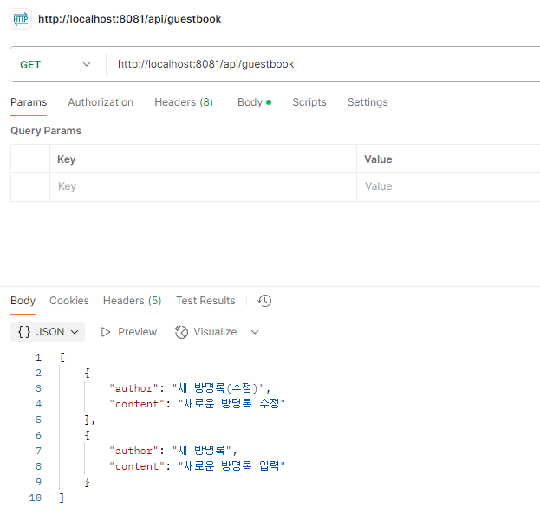The height and width of the screenshot is (527, 540).
Task: Click the opening brace on line 6
Action: click(x=88, y=435)
